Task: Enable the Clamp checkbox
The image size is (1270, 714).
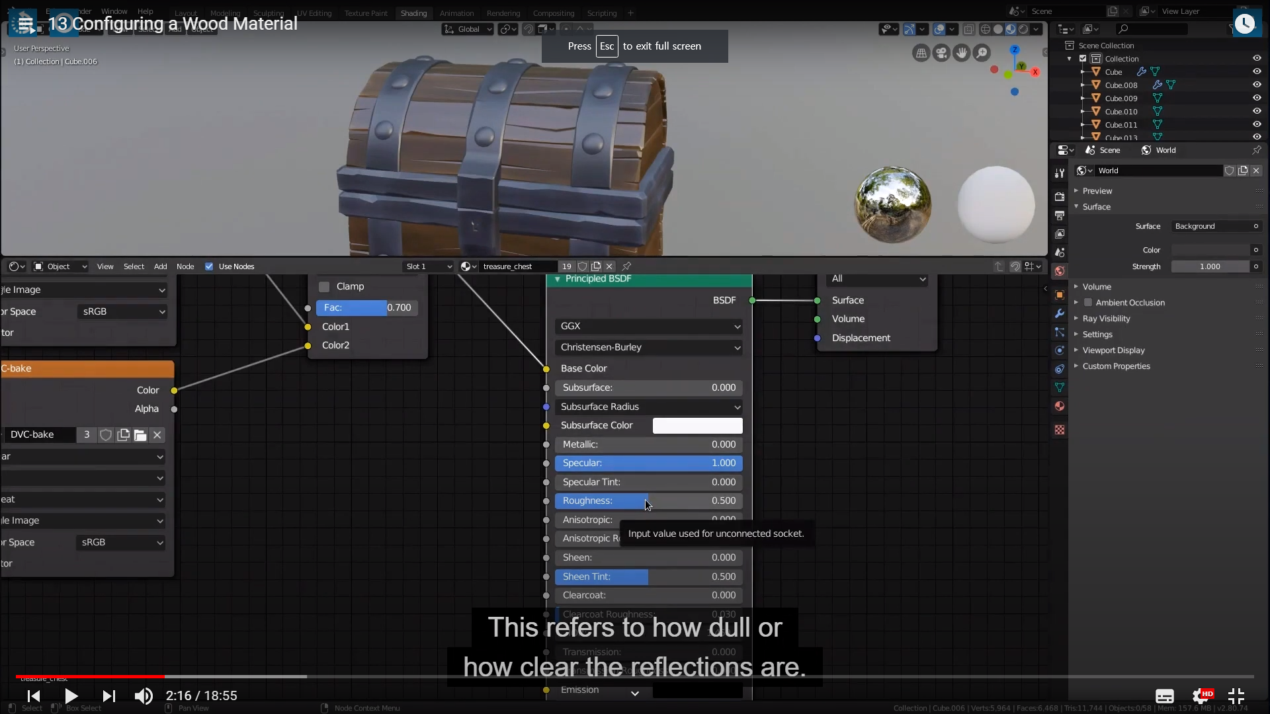Action: pos(324,287)
